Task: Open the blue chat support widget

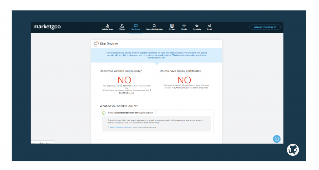Action: pos(277,139)
